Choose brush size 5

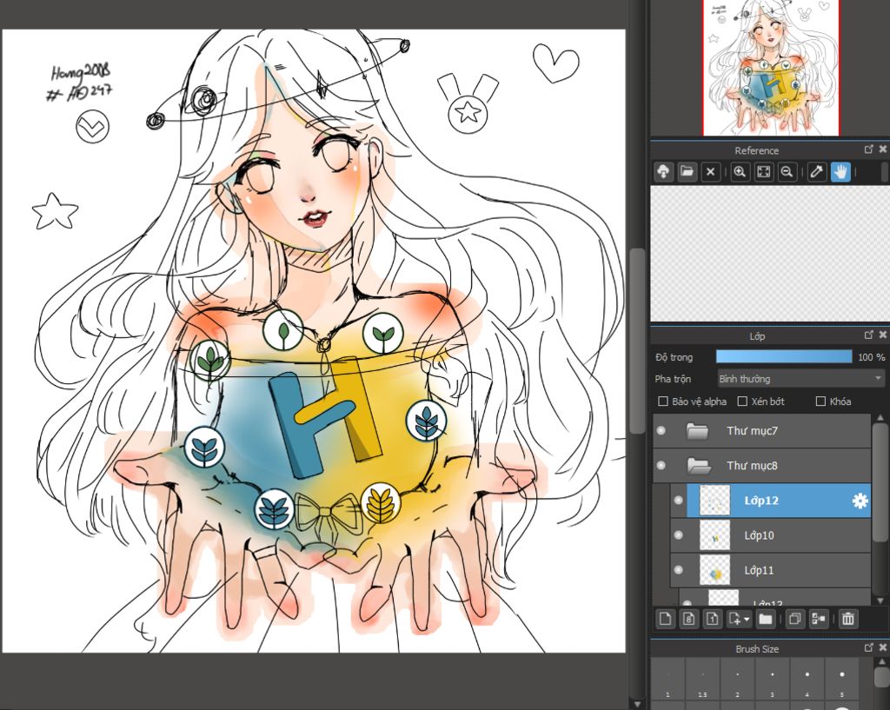[x=841, y=680]
